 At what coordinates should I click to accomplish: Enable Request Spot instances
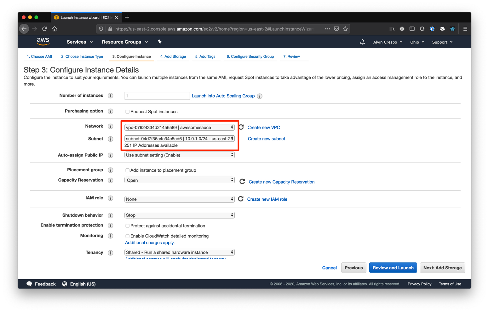point(127,111)
